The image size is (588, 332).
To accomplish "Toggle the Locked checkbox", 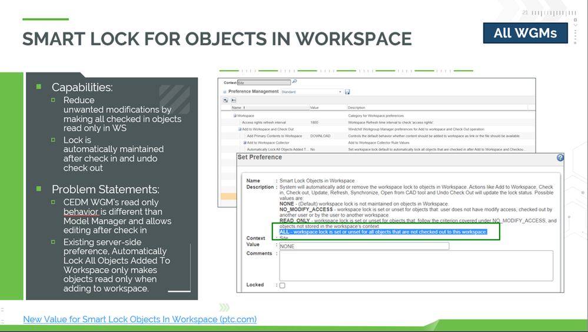I will (283, 285).
